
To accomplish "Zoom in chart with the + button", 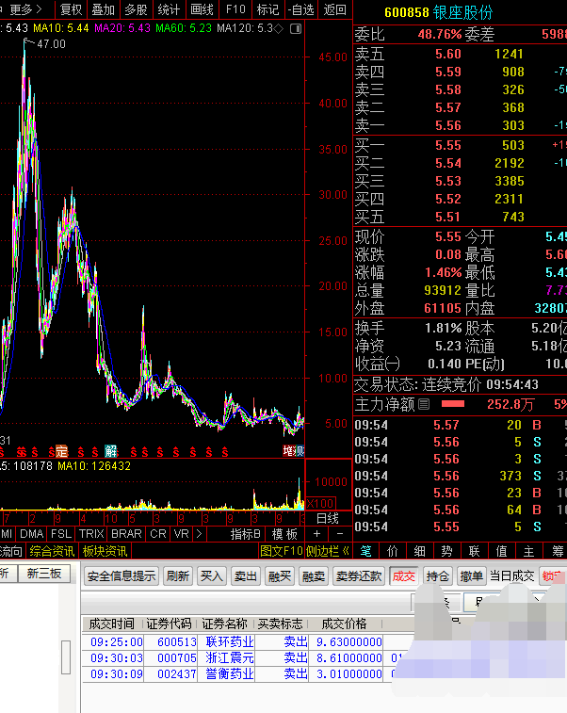I will 316,534.
